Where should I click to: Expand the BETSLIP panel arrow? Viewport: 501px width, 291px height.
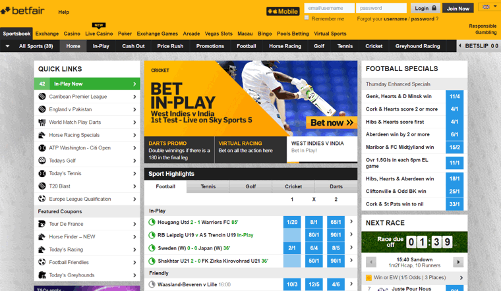point(459,46)
